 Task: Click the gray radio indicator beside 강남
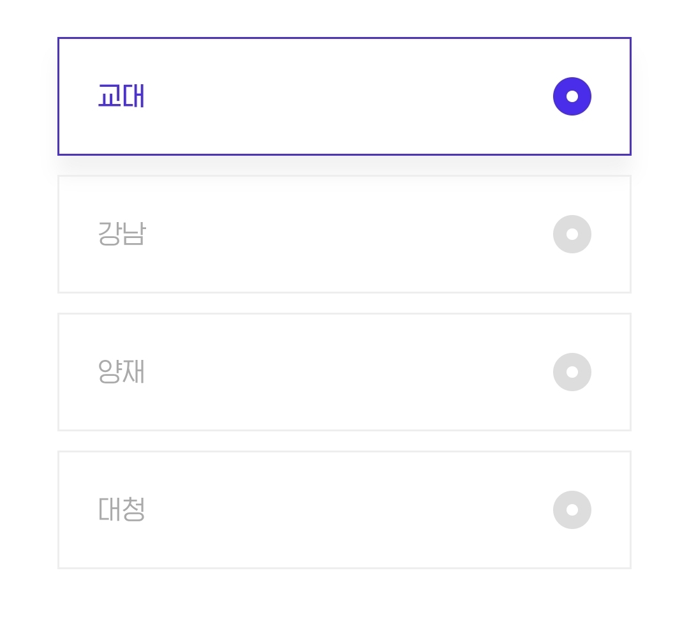point(572,234)
